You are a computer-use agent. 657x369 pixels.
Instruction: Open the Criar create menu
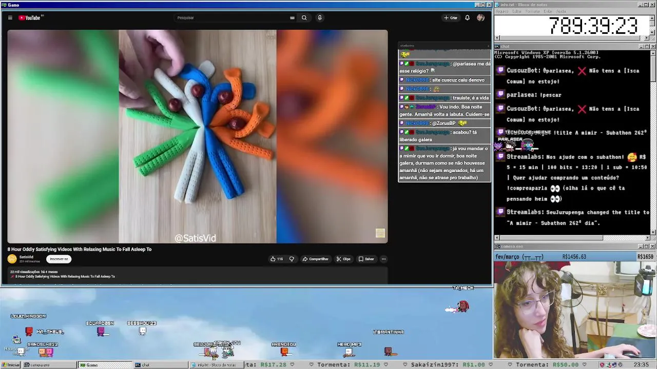[x=451, y=17]
